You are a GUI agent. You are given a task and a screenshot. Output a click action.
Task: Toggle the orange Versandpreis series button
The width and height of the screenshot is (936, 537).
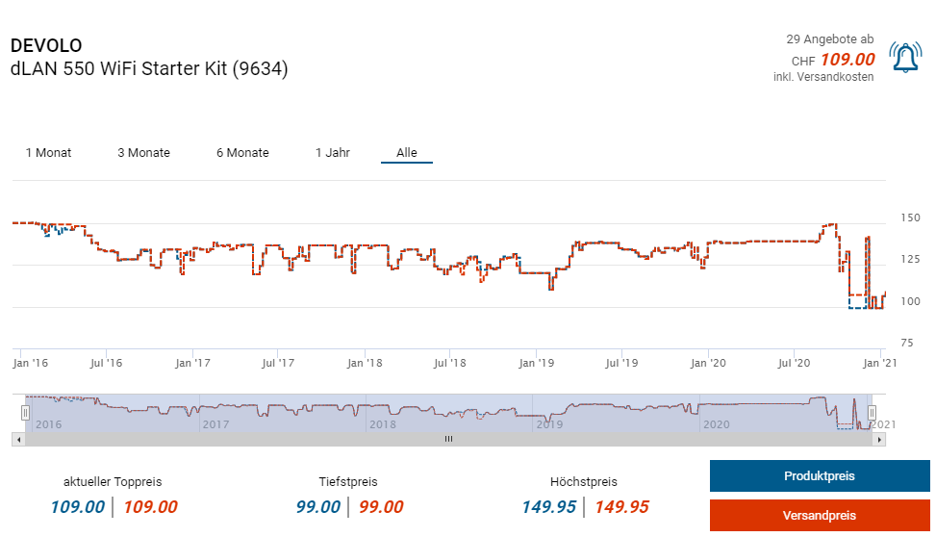[820, 516]
